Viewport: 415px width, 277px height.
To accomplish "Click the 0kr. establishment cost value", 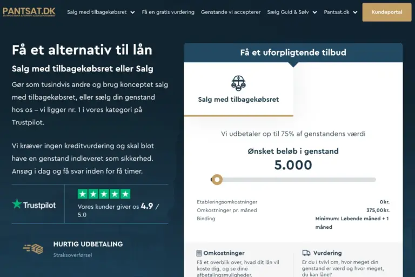I will click(384, 202).
